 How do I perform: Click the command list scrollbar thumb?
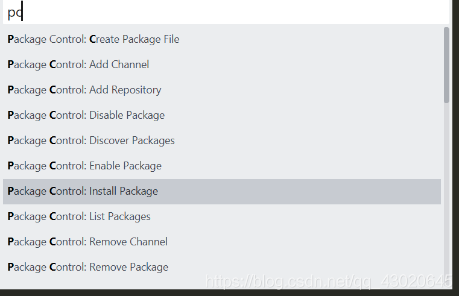[446, 65]
